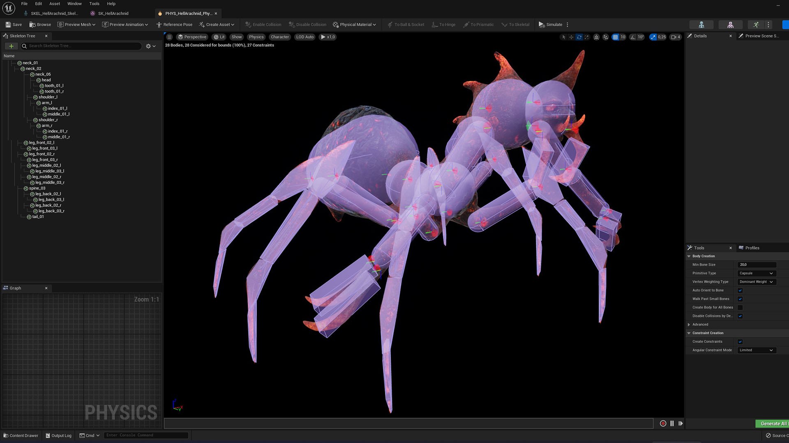Open Skeleton Tree settings gear
The image size is (789, 443).
coord(151,46)
